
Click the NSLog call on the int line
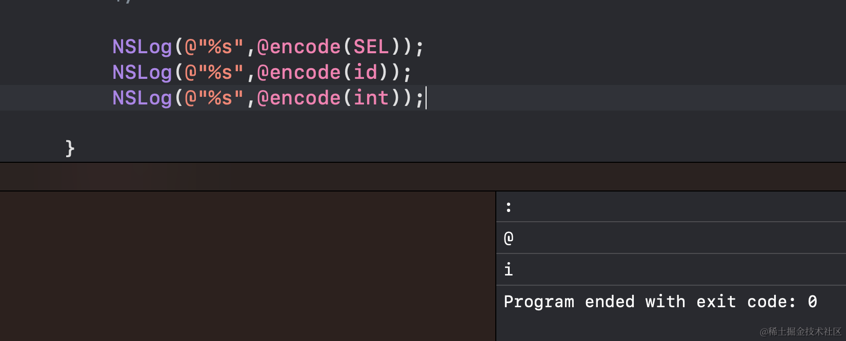142,98
